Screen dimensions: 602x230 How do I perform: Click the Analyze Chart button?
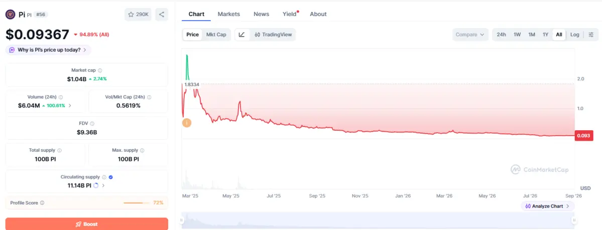click(547, 206)
